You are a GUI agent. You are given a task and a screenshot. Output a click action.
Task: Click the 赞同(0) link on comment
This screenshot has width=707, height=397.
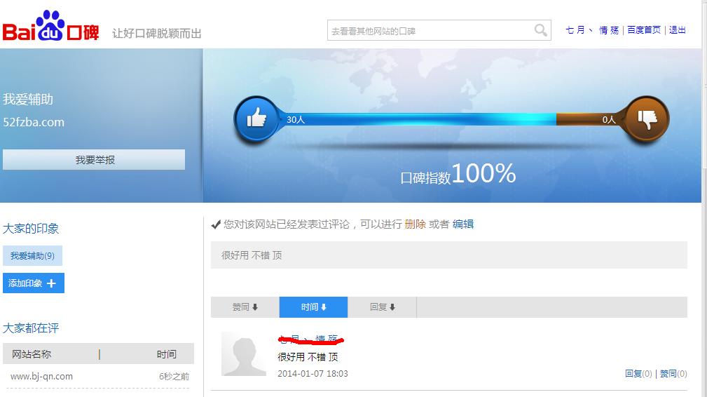673,374
